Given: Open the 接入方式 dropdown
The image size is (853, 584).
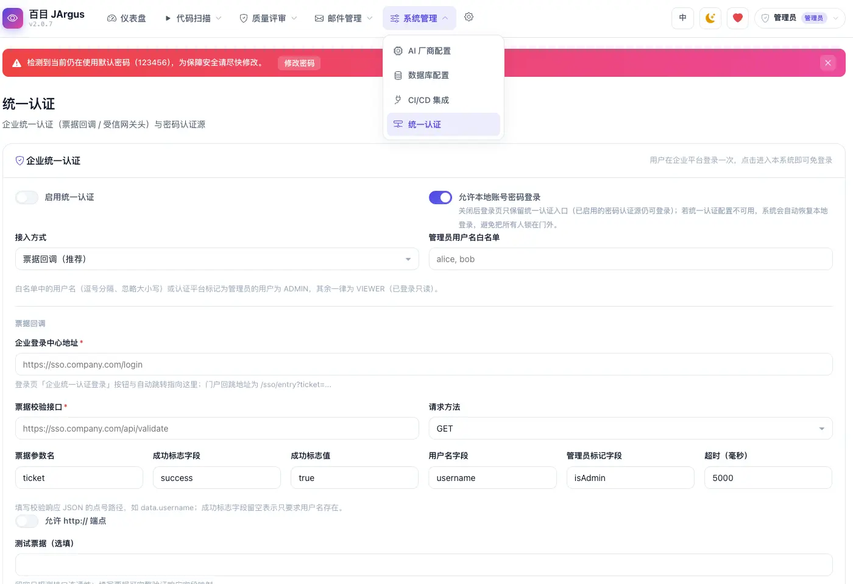Looking at the screenshot, I should [x=217, y=259].
